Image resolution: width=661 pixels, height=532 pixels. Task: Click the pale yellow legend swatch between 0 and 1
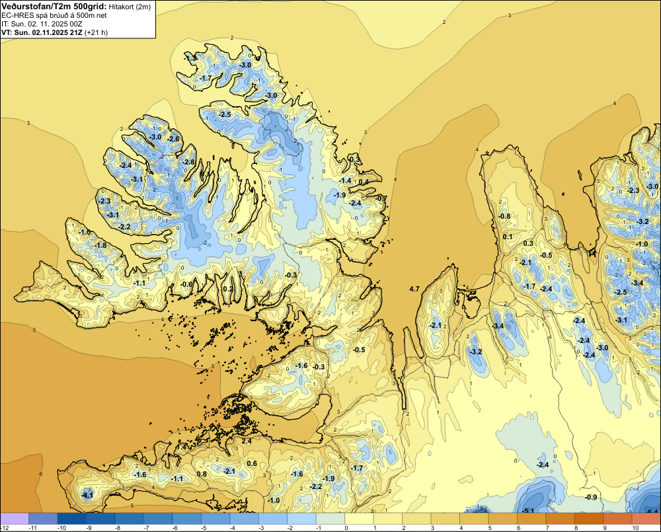[x=359, y=518]
